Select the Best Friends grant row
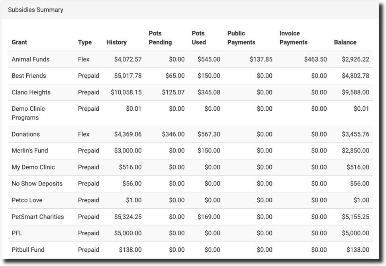 [x=29, y=76]
